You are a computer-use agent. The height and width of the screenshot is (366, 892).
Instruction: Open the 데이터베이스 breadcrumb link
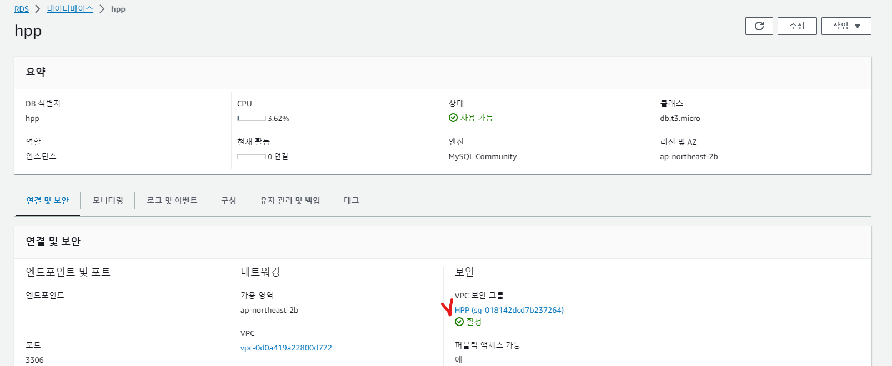click(70, 9)
